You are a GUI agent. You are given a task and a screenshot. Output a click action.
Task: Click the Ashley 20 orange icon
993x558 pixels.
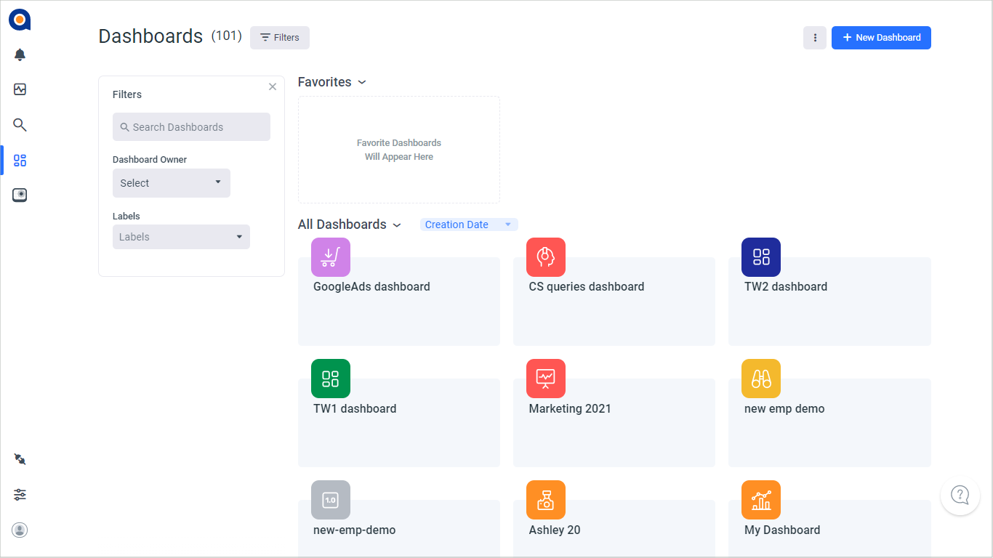(546, 500)
